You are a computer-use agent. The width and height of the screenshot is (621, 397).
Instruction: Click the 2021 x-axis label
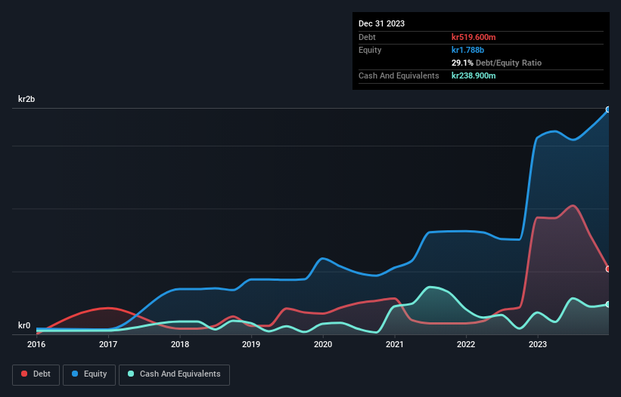click(x=395, y=344)
